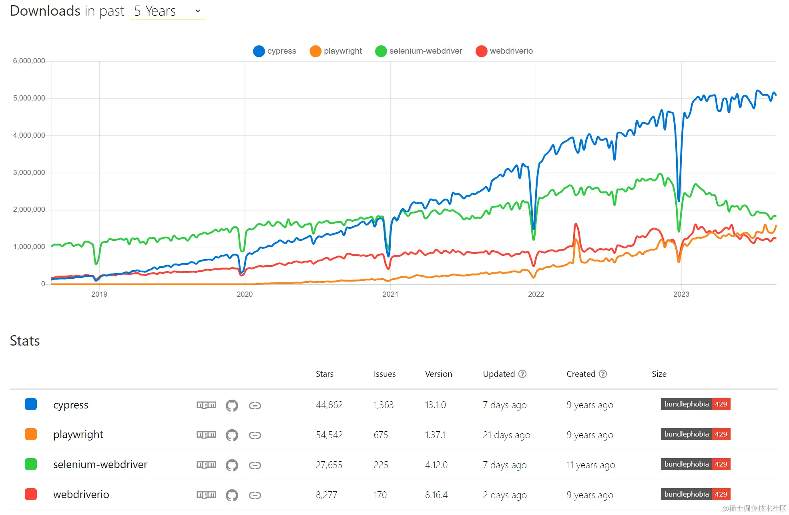Open selenium-webdriver npm icon
Screen dimensions: 789x515
[x=206, y=465]
